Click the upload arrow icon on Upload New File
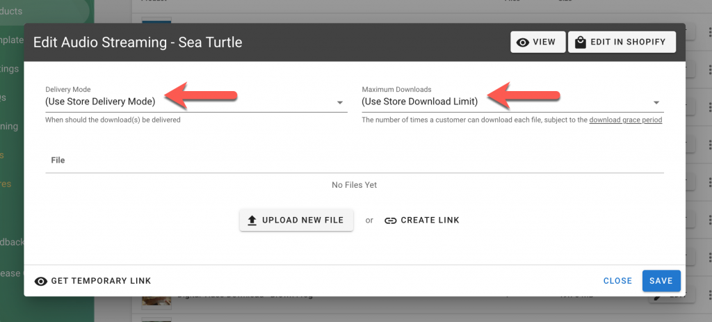This screenshot has height=322, width=712. point(252,220)
